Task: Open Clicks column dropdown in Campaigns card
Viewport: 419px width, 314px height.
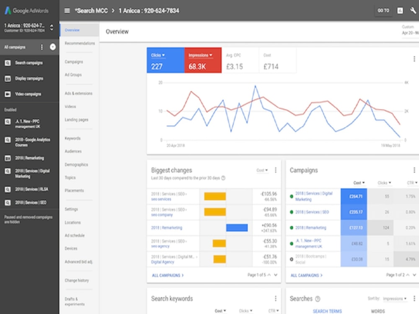Action: tap(384, 183)
